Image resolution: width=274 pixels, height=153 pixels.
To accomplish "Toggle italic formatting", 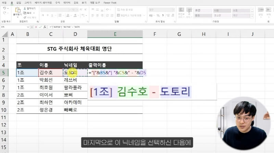I will pos(47,15).
